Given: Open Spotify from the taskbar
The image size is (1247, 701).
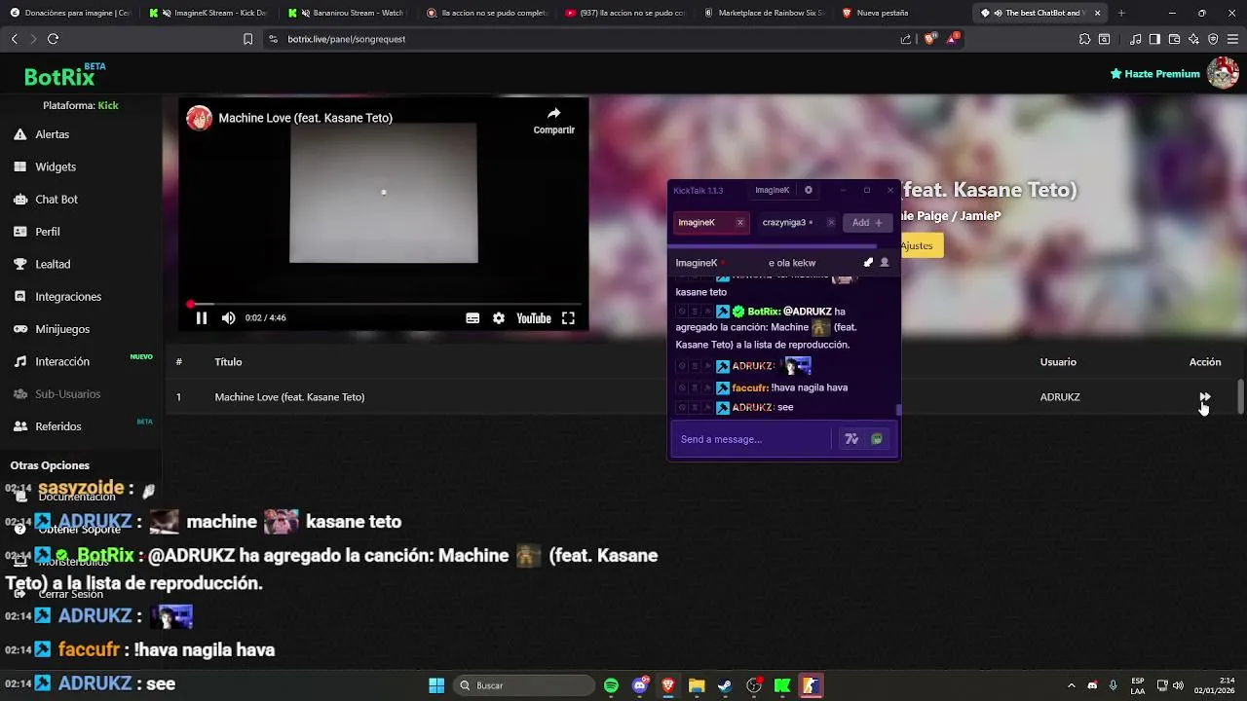Looking at the screenshot, I should click(611, 685).
